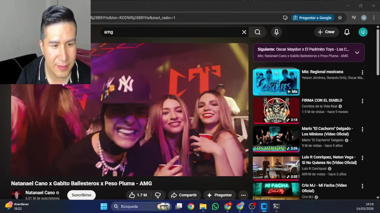Dislike the video with thumbs-down
Screen dimensions: 380x213
click(158, 195)
